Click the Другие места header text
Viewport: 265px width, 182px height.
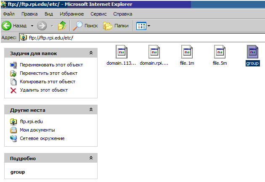click(x=27, y=110)
